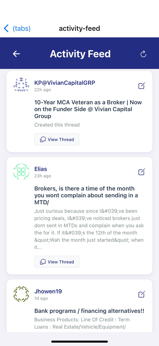This screenshot has height=346, width=159.
Task: Go back to (tabs) screen
Action: pyautogui.click(x=17, y=28)
